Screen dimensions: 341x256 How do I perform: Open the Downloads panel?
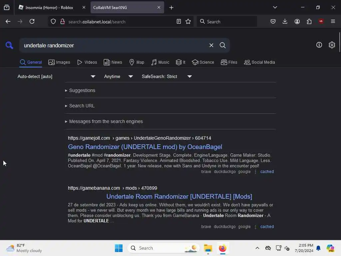click(285, 21)
